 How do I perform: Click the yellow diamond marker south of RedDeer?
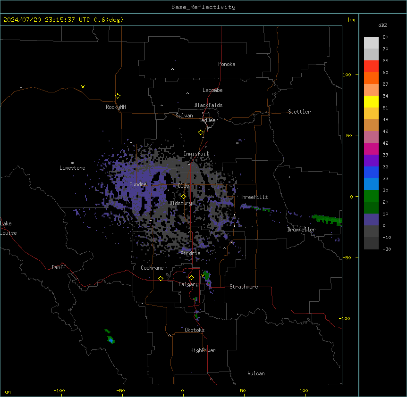201,132
